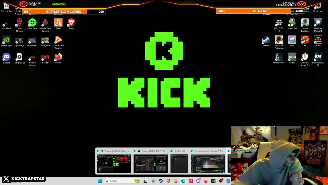Open Brave from the taskbar
This screenshot has width=328, height=185.
[168, 181]
